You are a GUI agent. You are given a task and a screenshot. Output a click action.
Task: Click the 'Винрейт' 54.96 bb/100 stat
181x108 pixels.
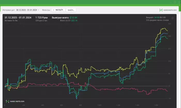coord(156,18)
